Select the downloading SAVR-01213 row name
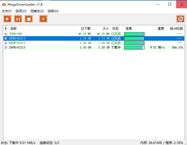This screenshot has height=145, width=187. coord(17,48)
